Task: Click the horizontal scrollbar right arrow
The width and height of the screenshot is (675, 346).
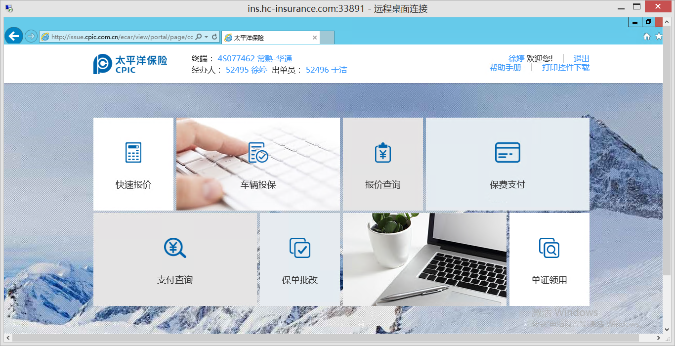Action: (658, 339)
